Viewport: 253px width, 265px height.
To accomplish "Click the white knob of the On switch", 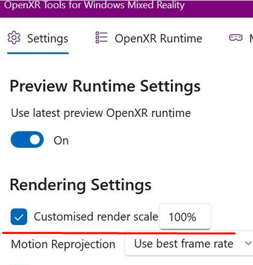I will coord(35,139).
